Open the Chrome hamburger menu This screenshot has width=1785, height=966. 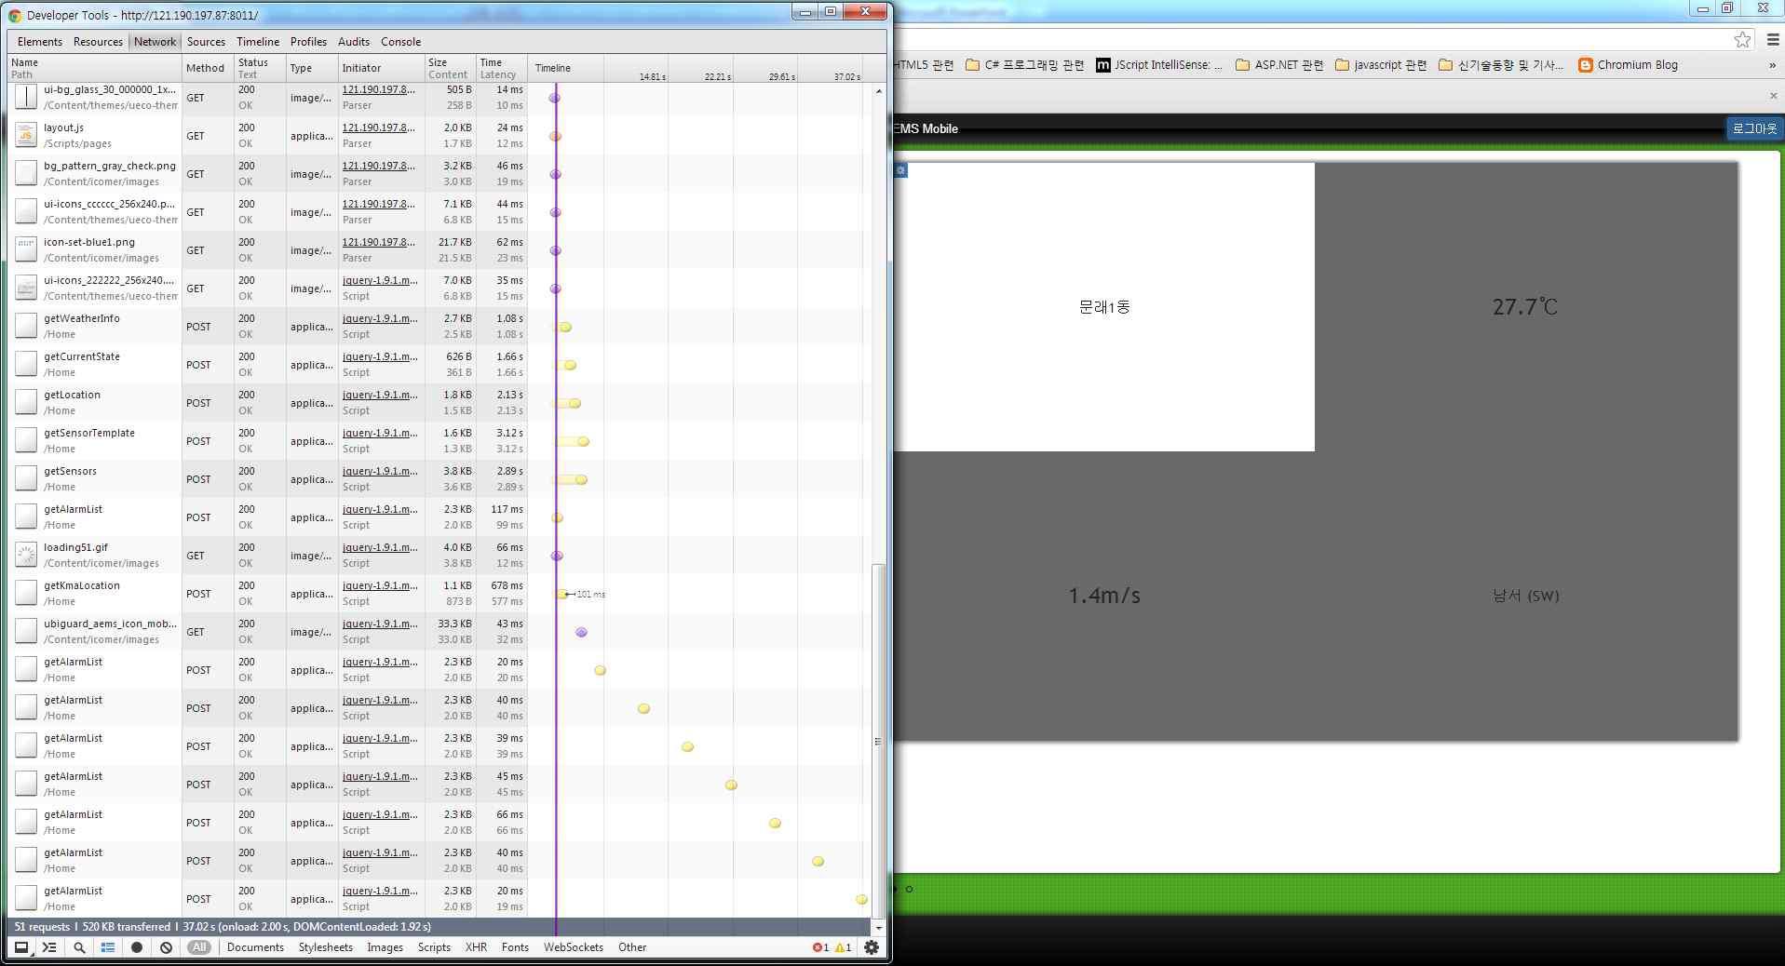click(x=1772, y=39)
